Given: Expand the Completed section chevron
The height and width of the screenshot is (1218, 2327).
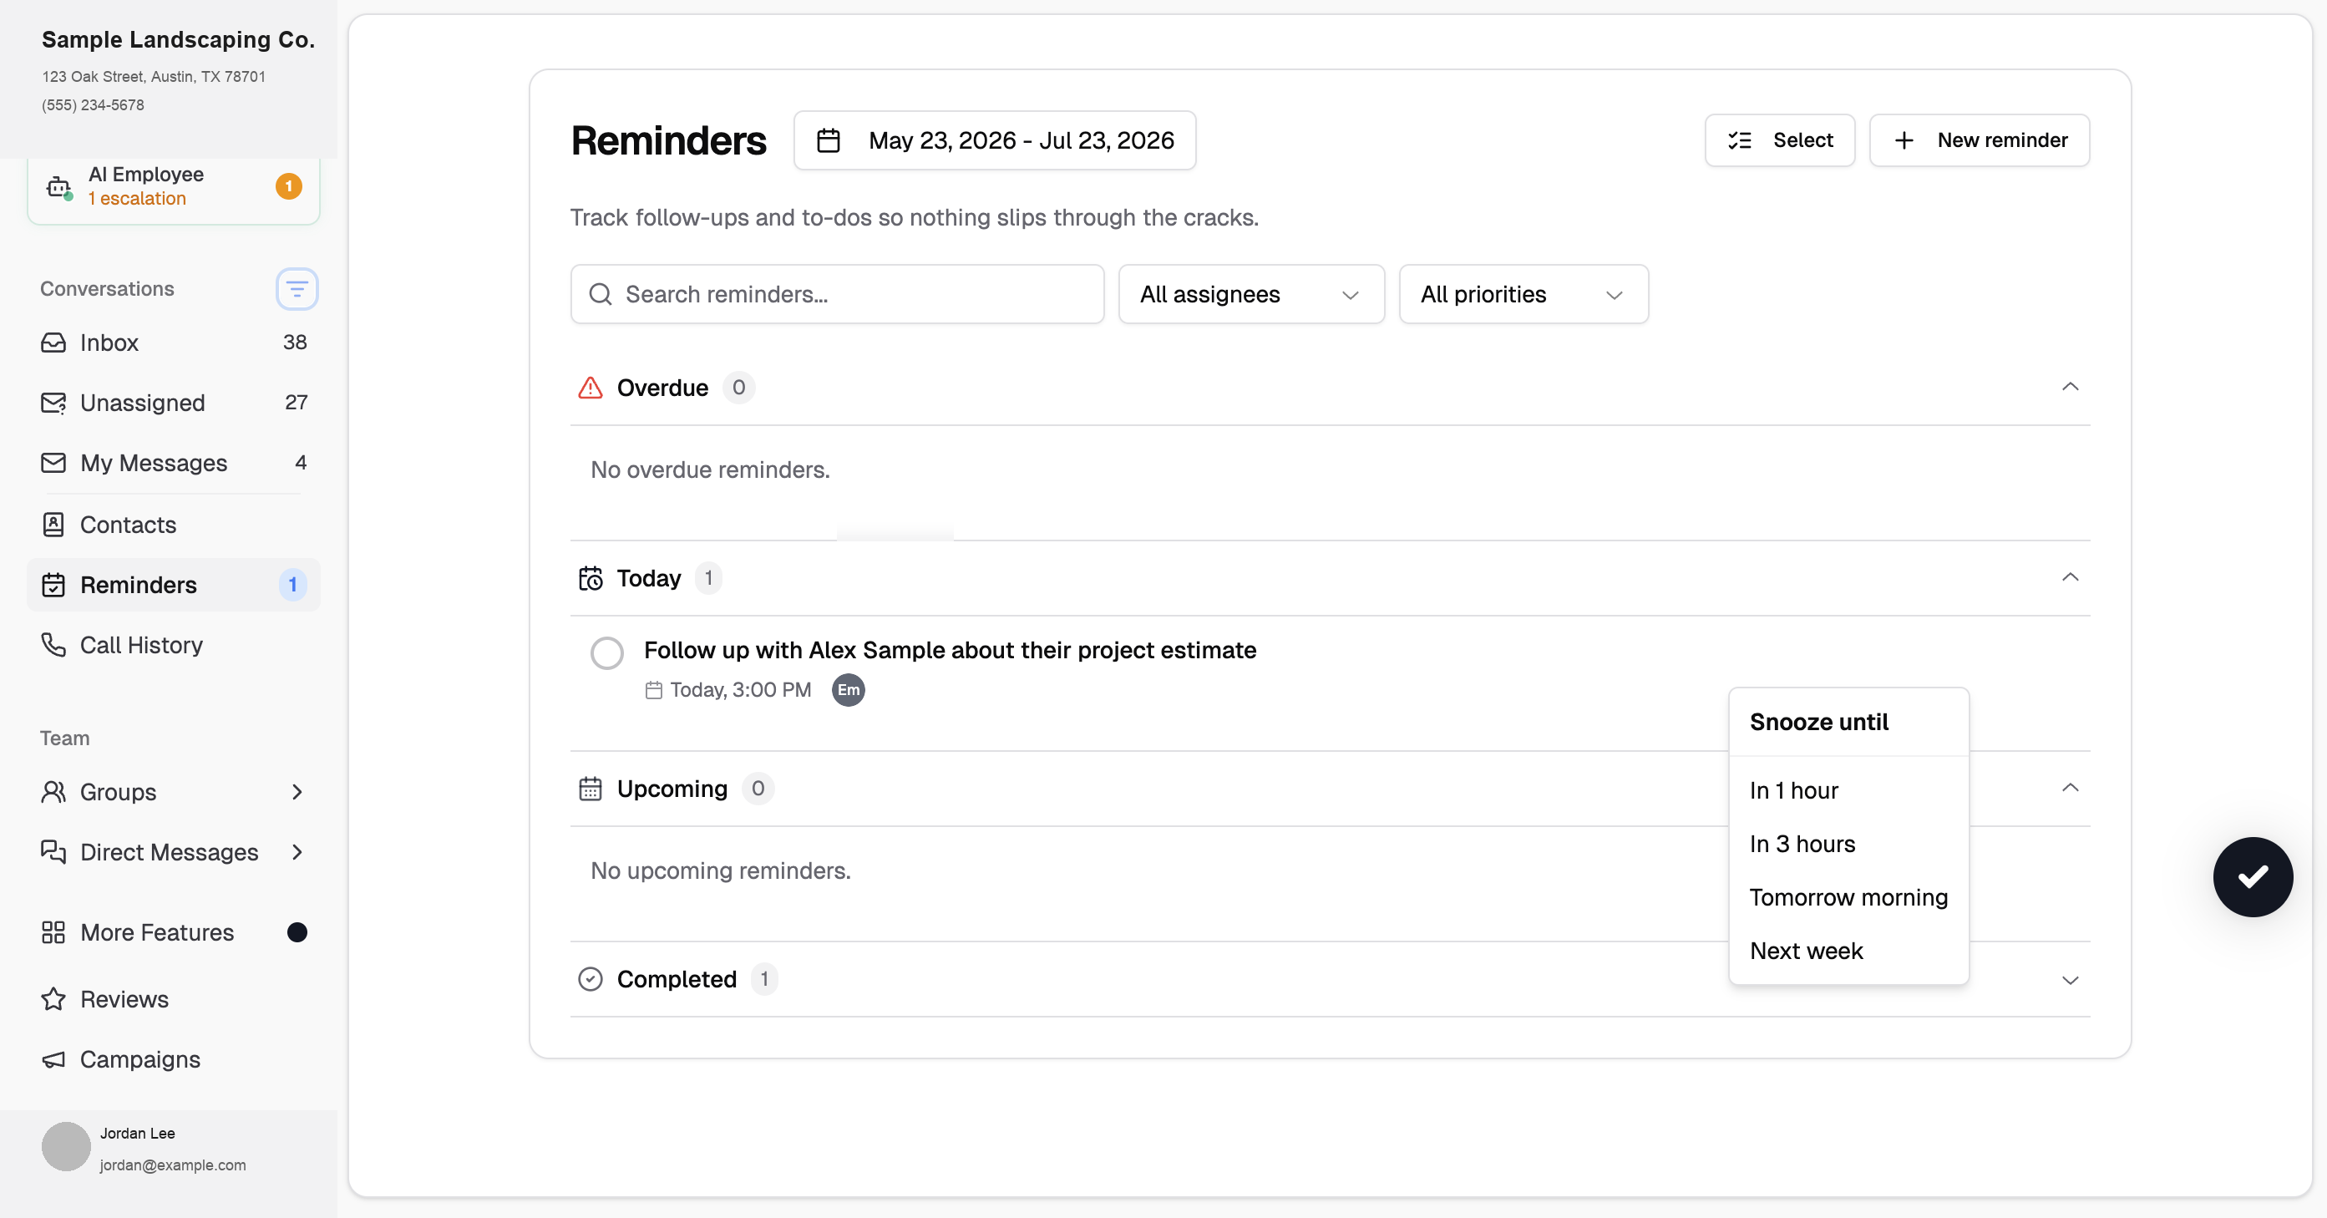Looking at the screenshot, I should coord(2071,981).
